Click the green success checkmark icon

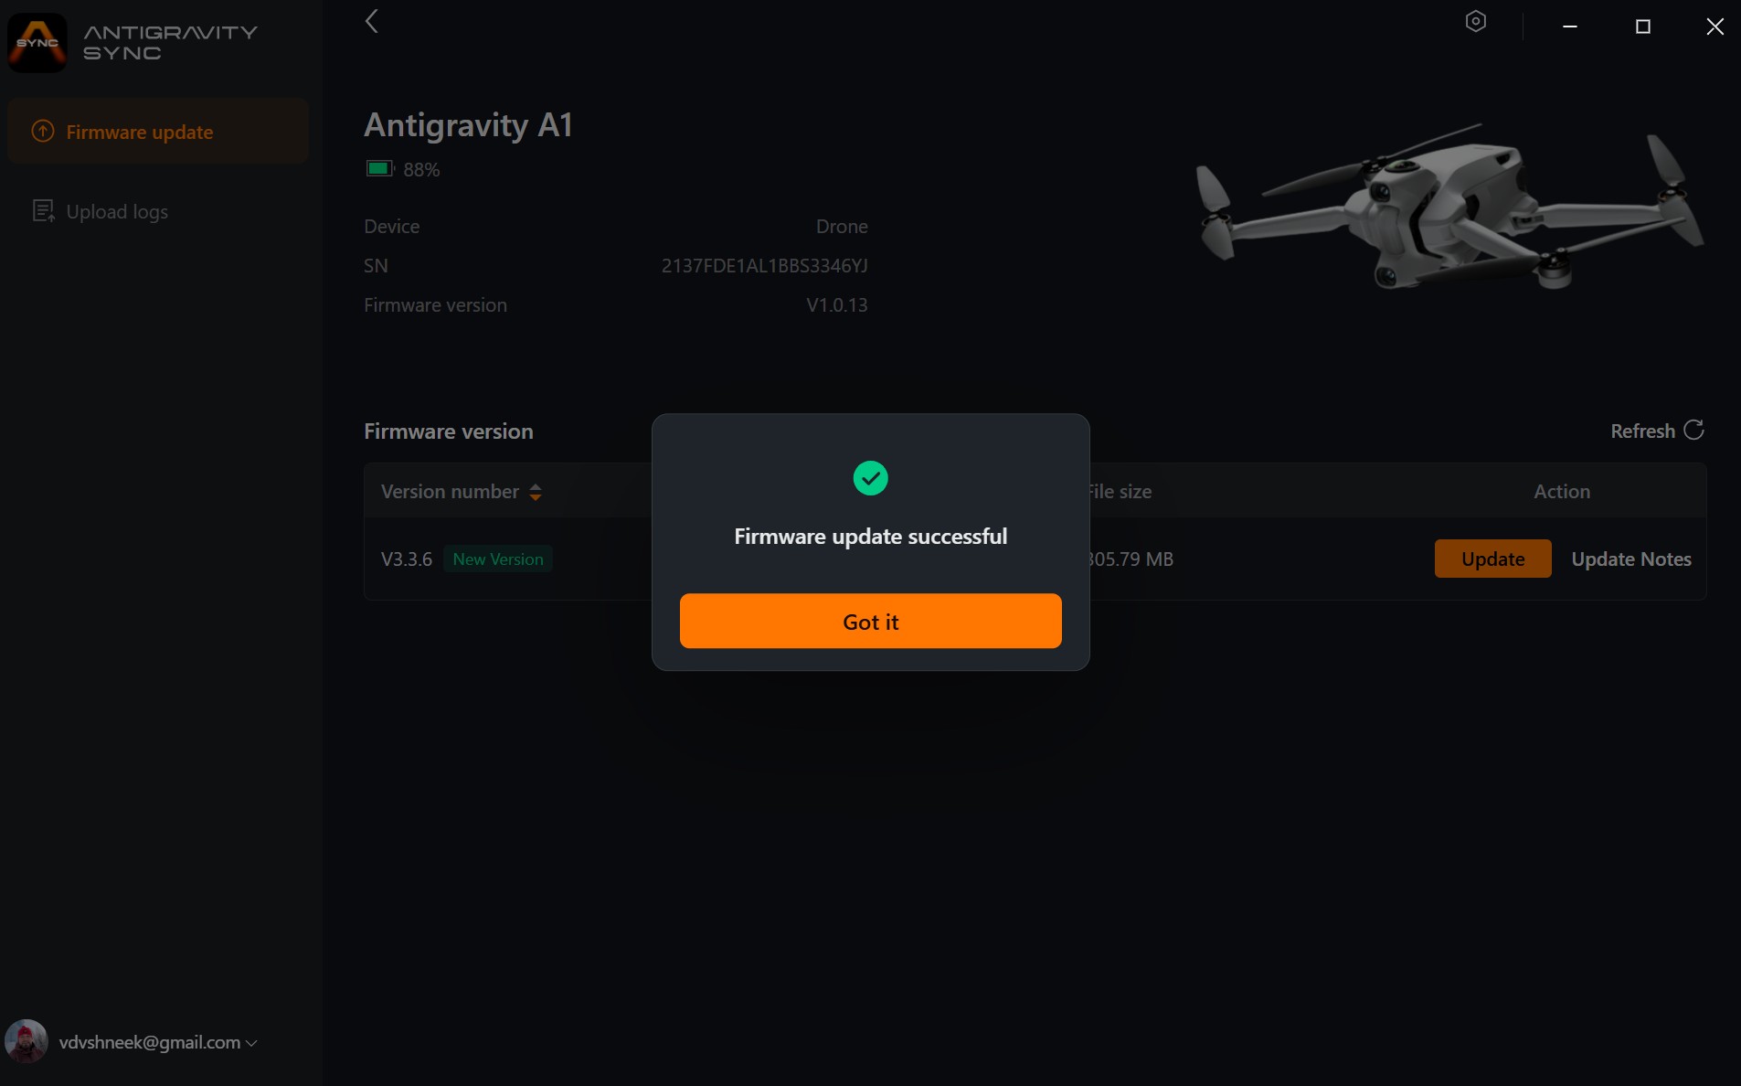(870, 478)
